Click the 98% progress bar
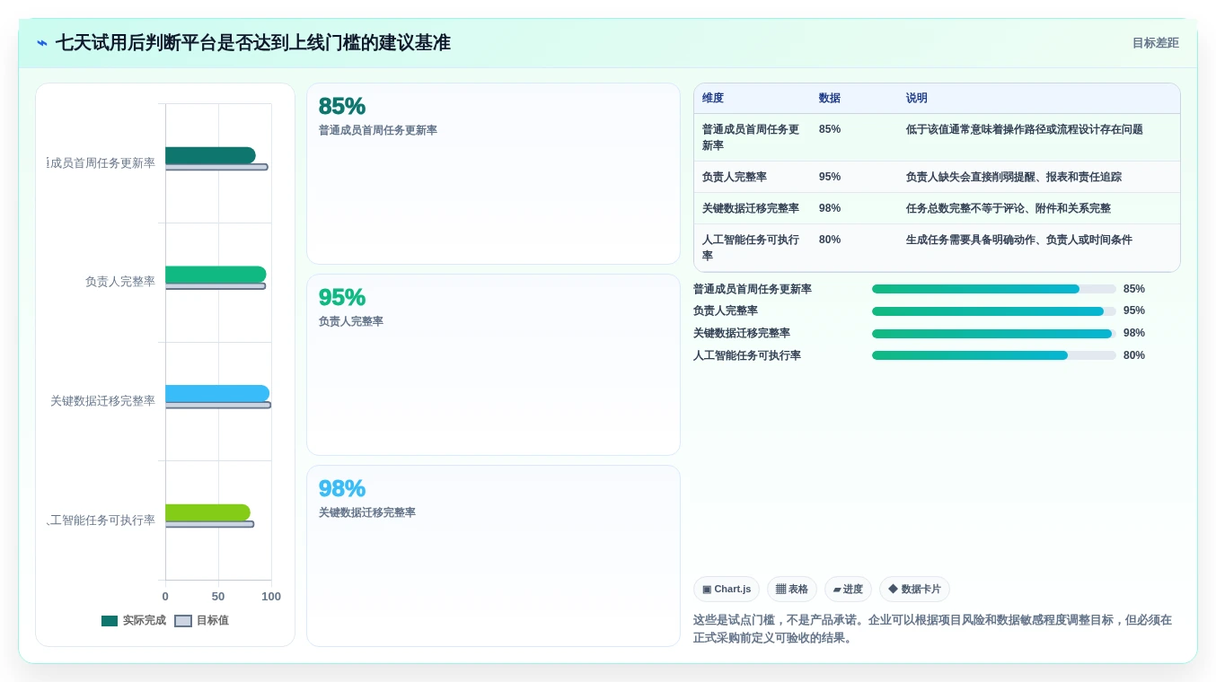Image resolution: width=1216 pixels, height=682 pixels. coord(994,334)
